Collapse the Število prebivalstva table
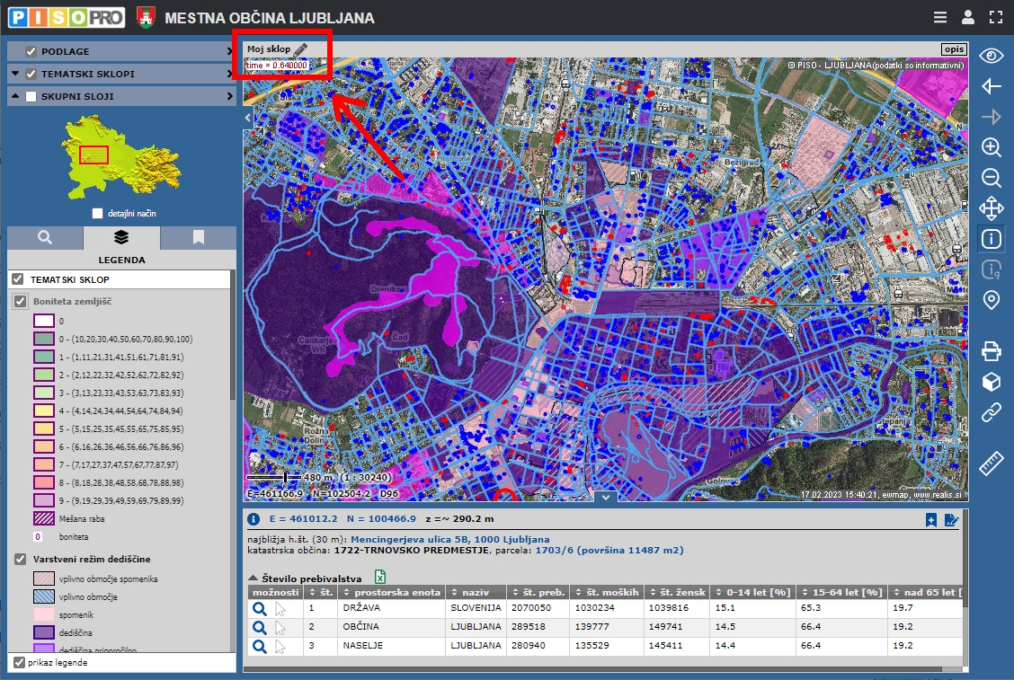 253,578
